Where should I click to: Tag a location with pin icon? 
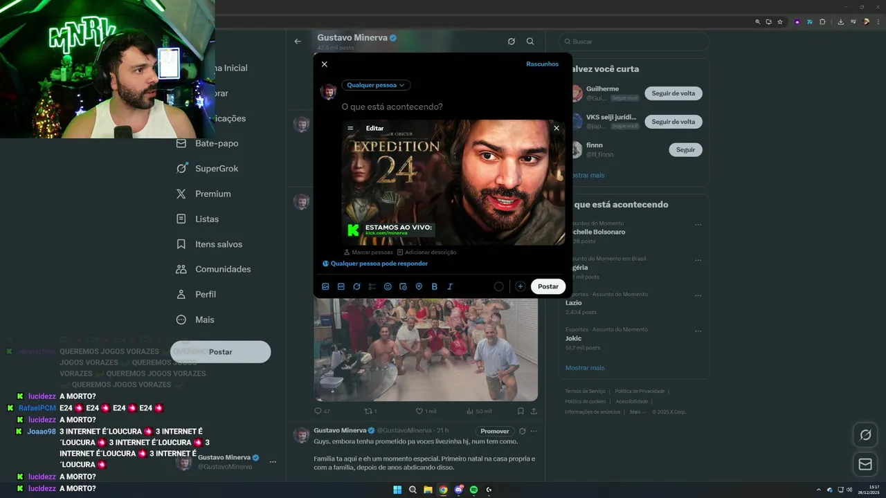click(419, 286)
